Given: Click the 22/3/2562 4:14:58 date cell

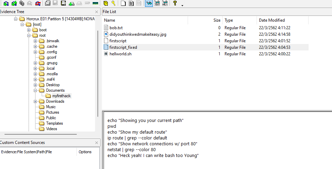Looking at the screenshot, I should [274, 34].
